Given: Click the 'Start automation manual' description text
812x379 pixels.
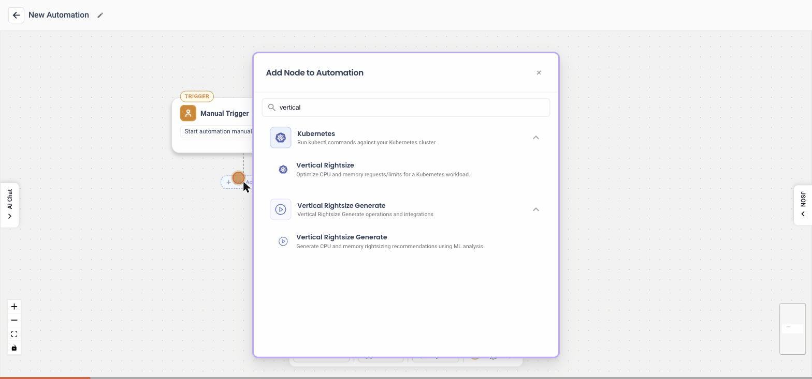Looking at the screenshot, I should pos(218,131).
